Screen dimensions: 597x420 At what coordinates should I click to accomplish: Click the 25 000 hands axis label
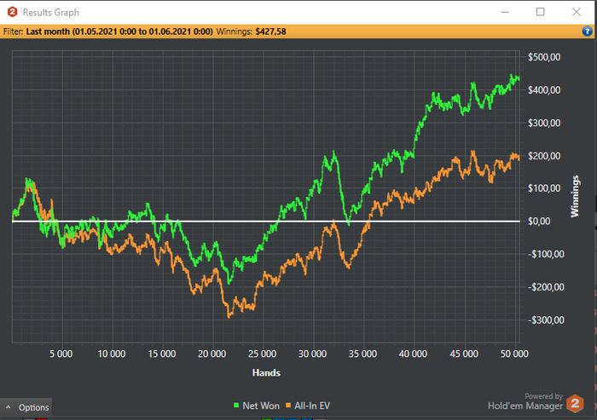pos(263,354)
